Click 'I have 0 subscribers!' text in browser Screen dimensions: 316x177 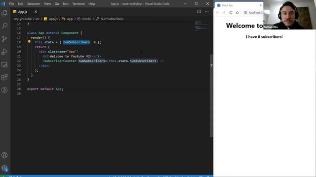point(264,37)
